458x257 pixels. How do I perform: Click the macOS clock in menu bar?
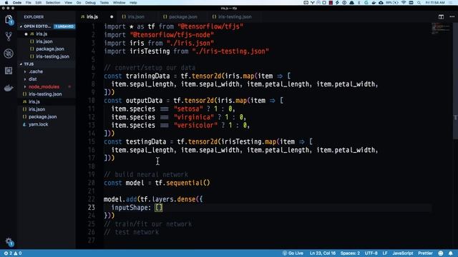click(x=435, y=3)
